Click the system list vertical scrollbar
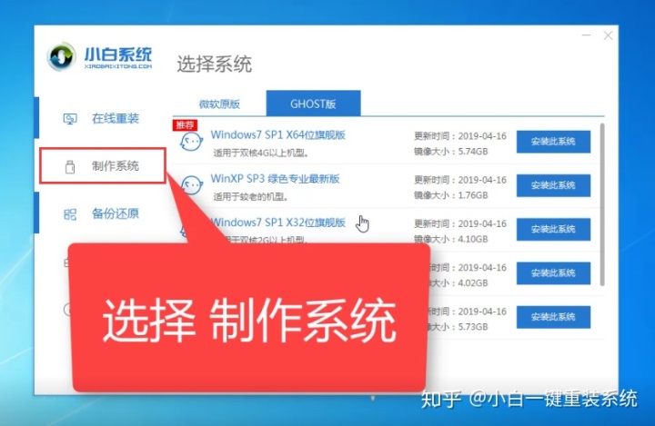Viewport: 655px width, 426px height. point(602,204)
